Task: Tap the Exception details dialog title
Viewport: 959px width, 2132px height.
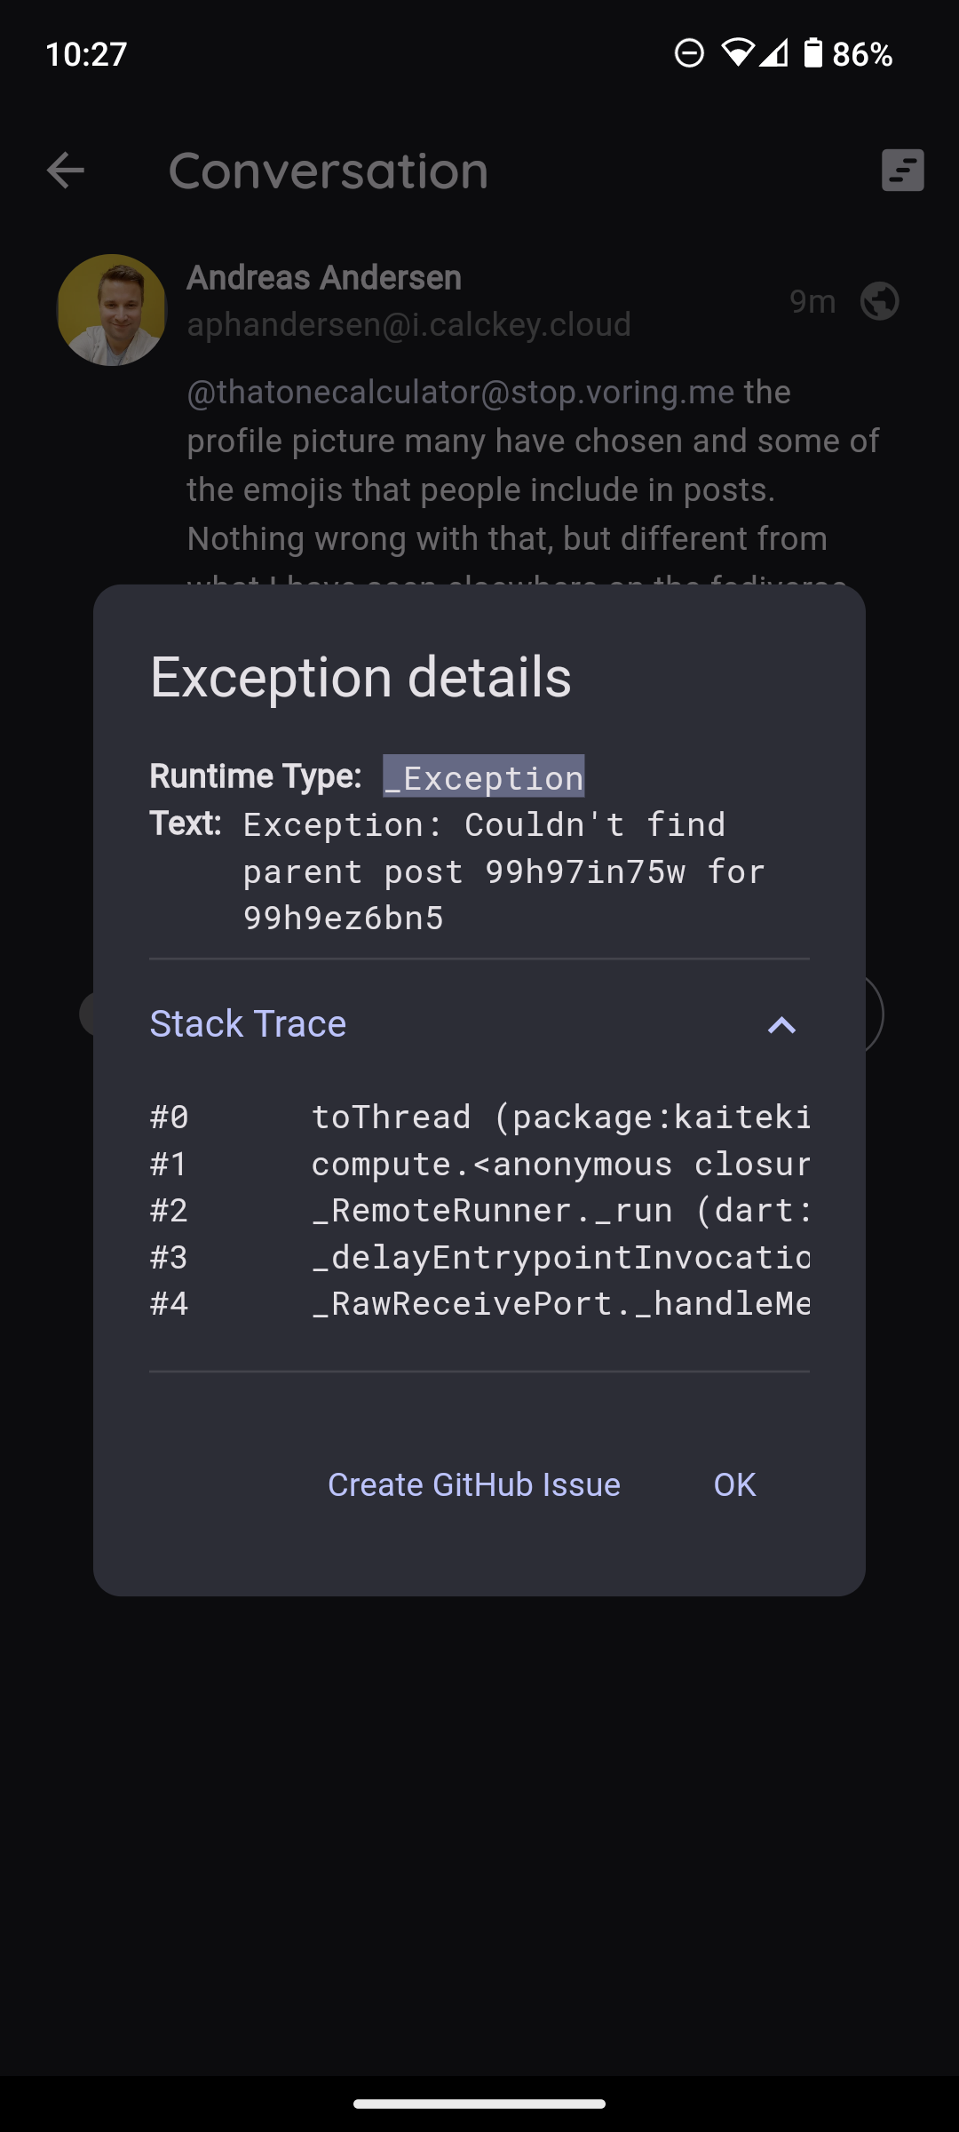Action: coord(361,678)
